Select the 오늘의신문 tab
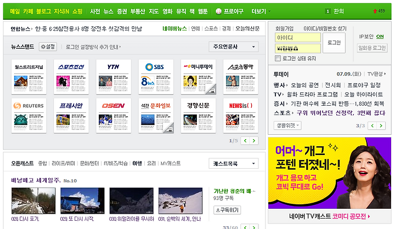Image resolution: width=395 pixels, height=229 pixels. click(x=247, y=28)
